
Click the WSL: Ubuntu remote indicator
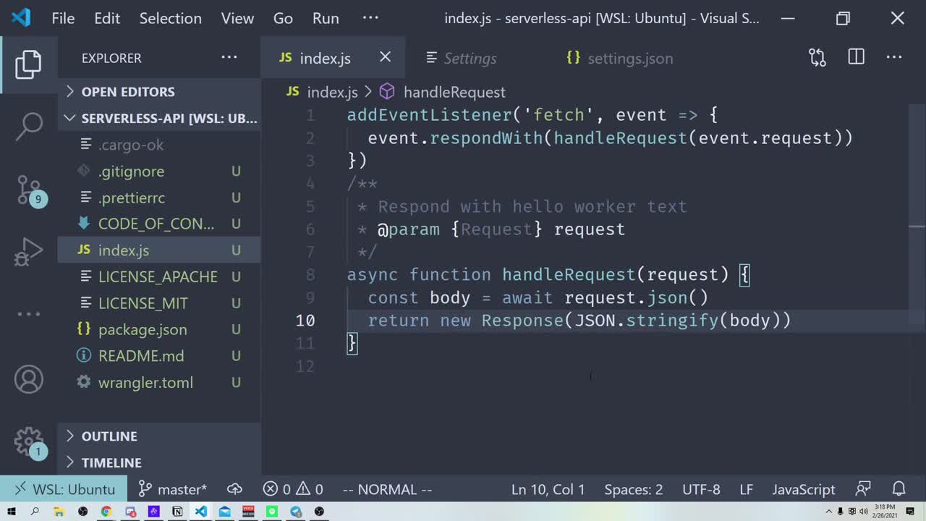tap(64, 489)
